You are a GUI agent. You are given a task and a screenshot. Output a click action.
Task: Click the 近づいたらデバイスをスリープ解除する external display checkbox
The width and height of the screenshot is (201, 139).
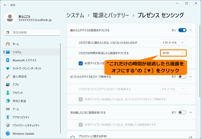point(81,99)
